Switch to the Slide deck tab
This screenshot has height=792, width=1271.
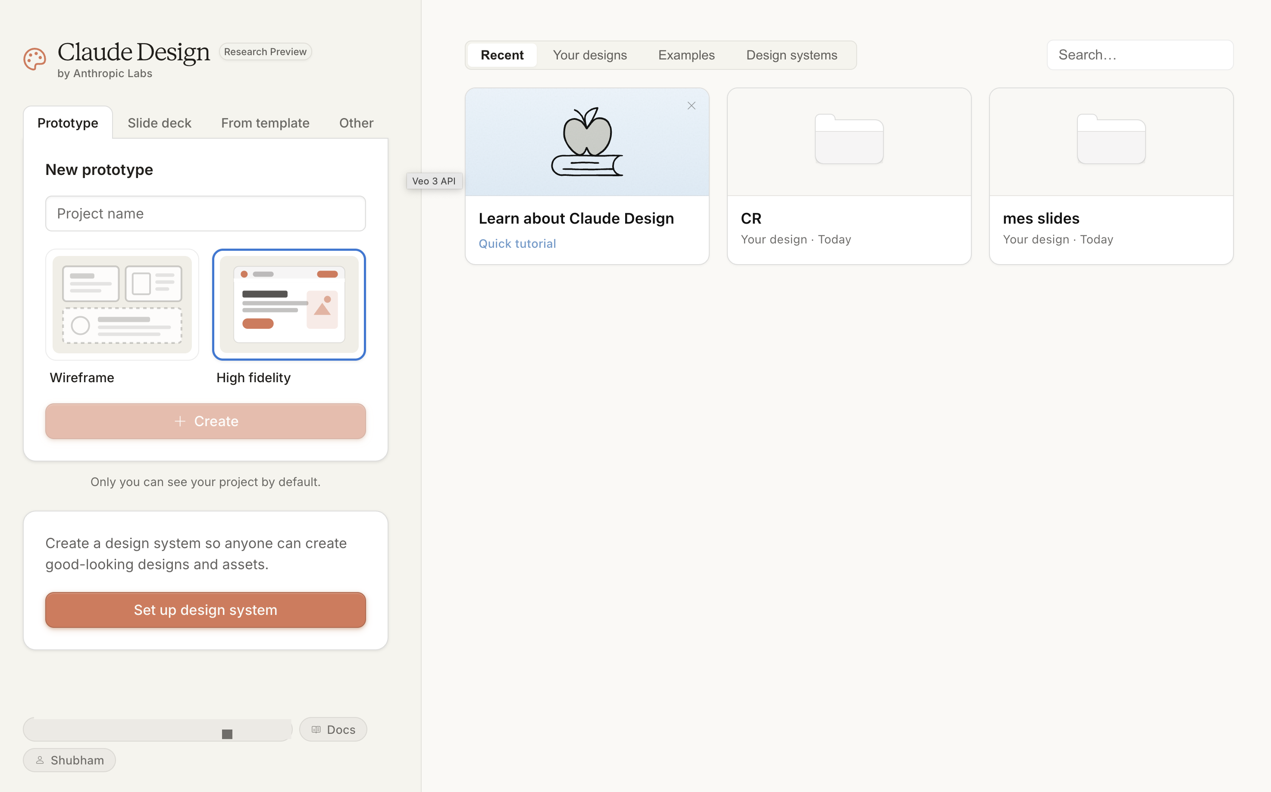tap(160, 122)
